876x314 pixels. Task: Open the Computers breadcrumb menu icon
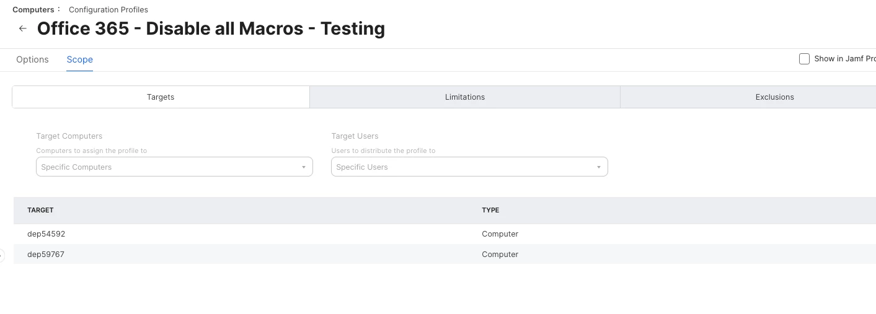point(59,9)
